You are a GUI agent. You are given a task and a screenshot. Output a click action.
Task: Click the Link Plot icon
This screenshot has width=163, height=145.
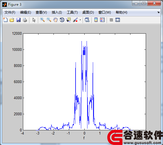87,20
